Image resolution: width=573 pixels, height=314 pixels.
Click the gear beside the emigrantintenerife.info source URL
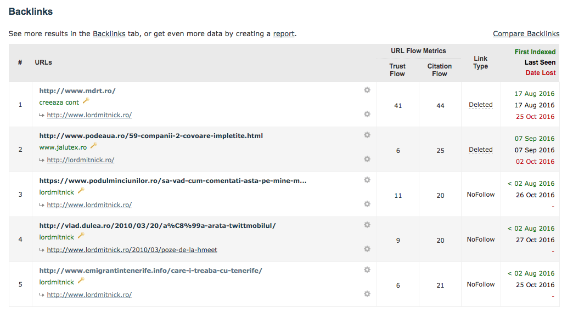(x=367, y=270)
